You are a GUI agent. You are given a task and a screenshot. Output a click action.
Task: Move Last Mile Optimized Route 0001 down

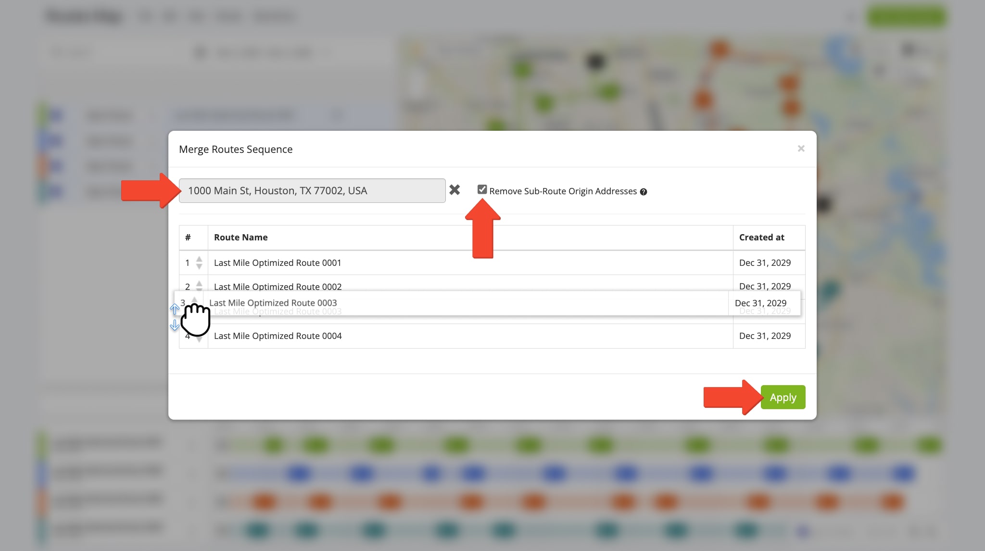pos(199,266)
